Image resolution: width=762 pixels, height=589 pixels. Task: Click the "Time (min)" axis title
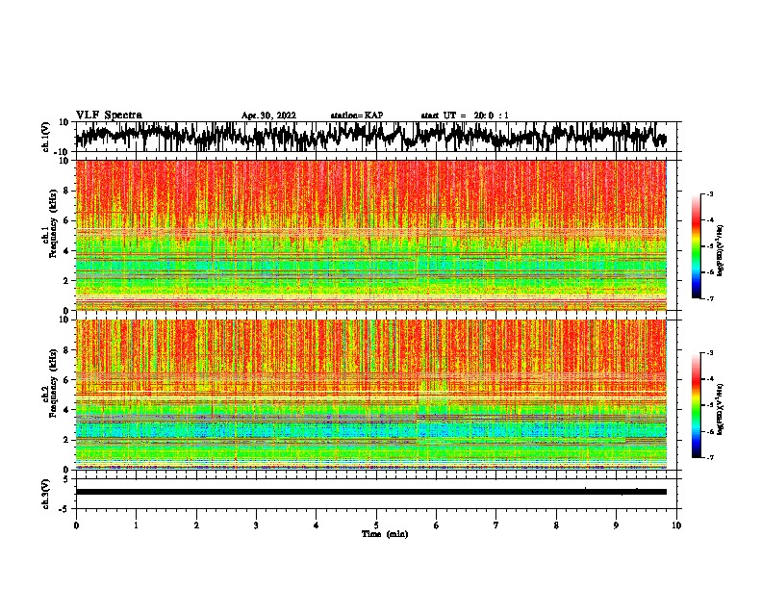point(385,534)
